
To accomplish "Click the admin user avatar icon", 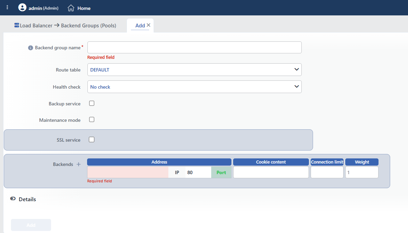I will (22, 8).
